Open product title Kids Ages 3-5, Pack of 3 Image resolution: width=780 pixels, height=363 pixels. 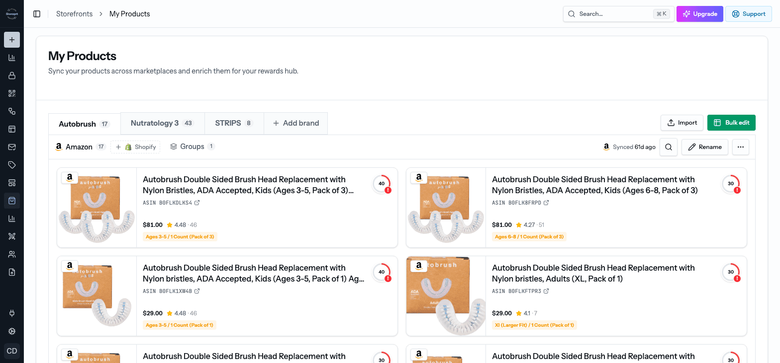tap(248, 185)
